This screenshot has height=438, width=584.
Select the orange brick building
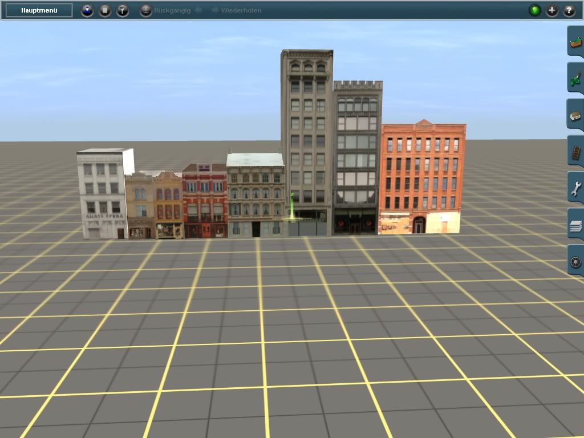coord(422,178)
